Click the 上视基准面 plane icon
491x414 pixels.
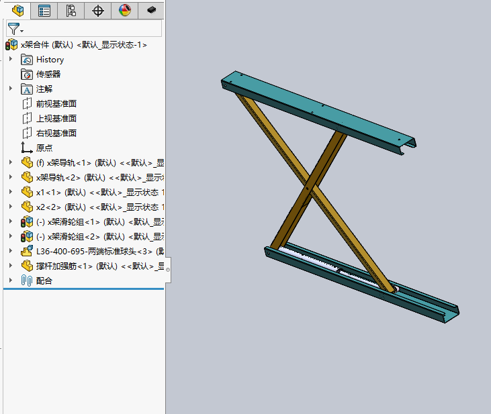[27, 118]
